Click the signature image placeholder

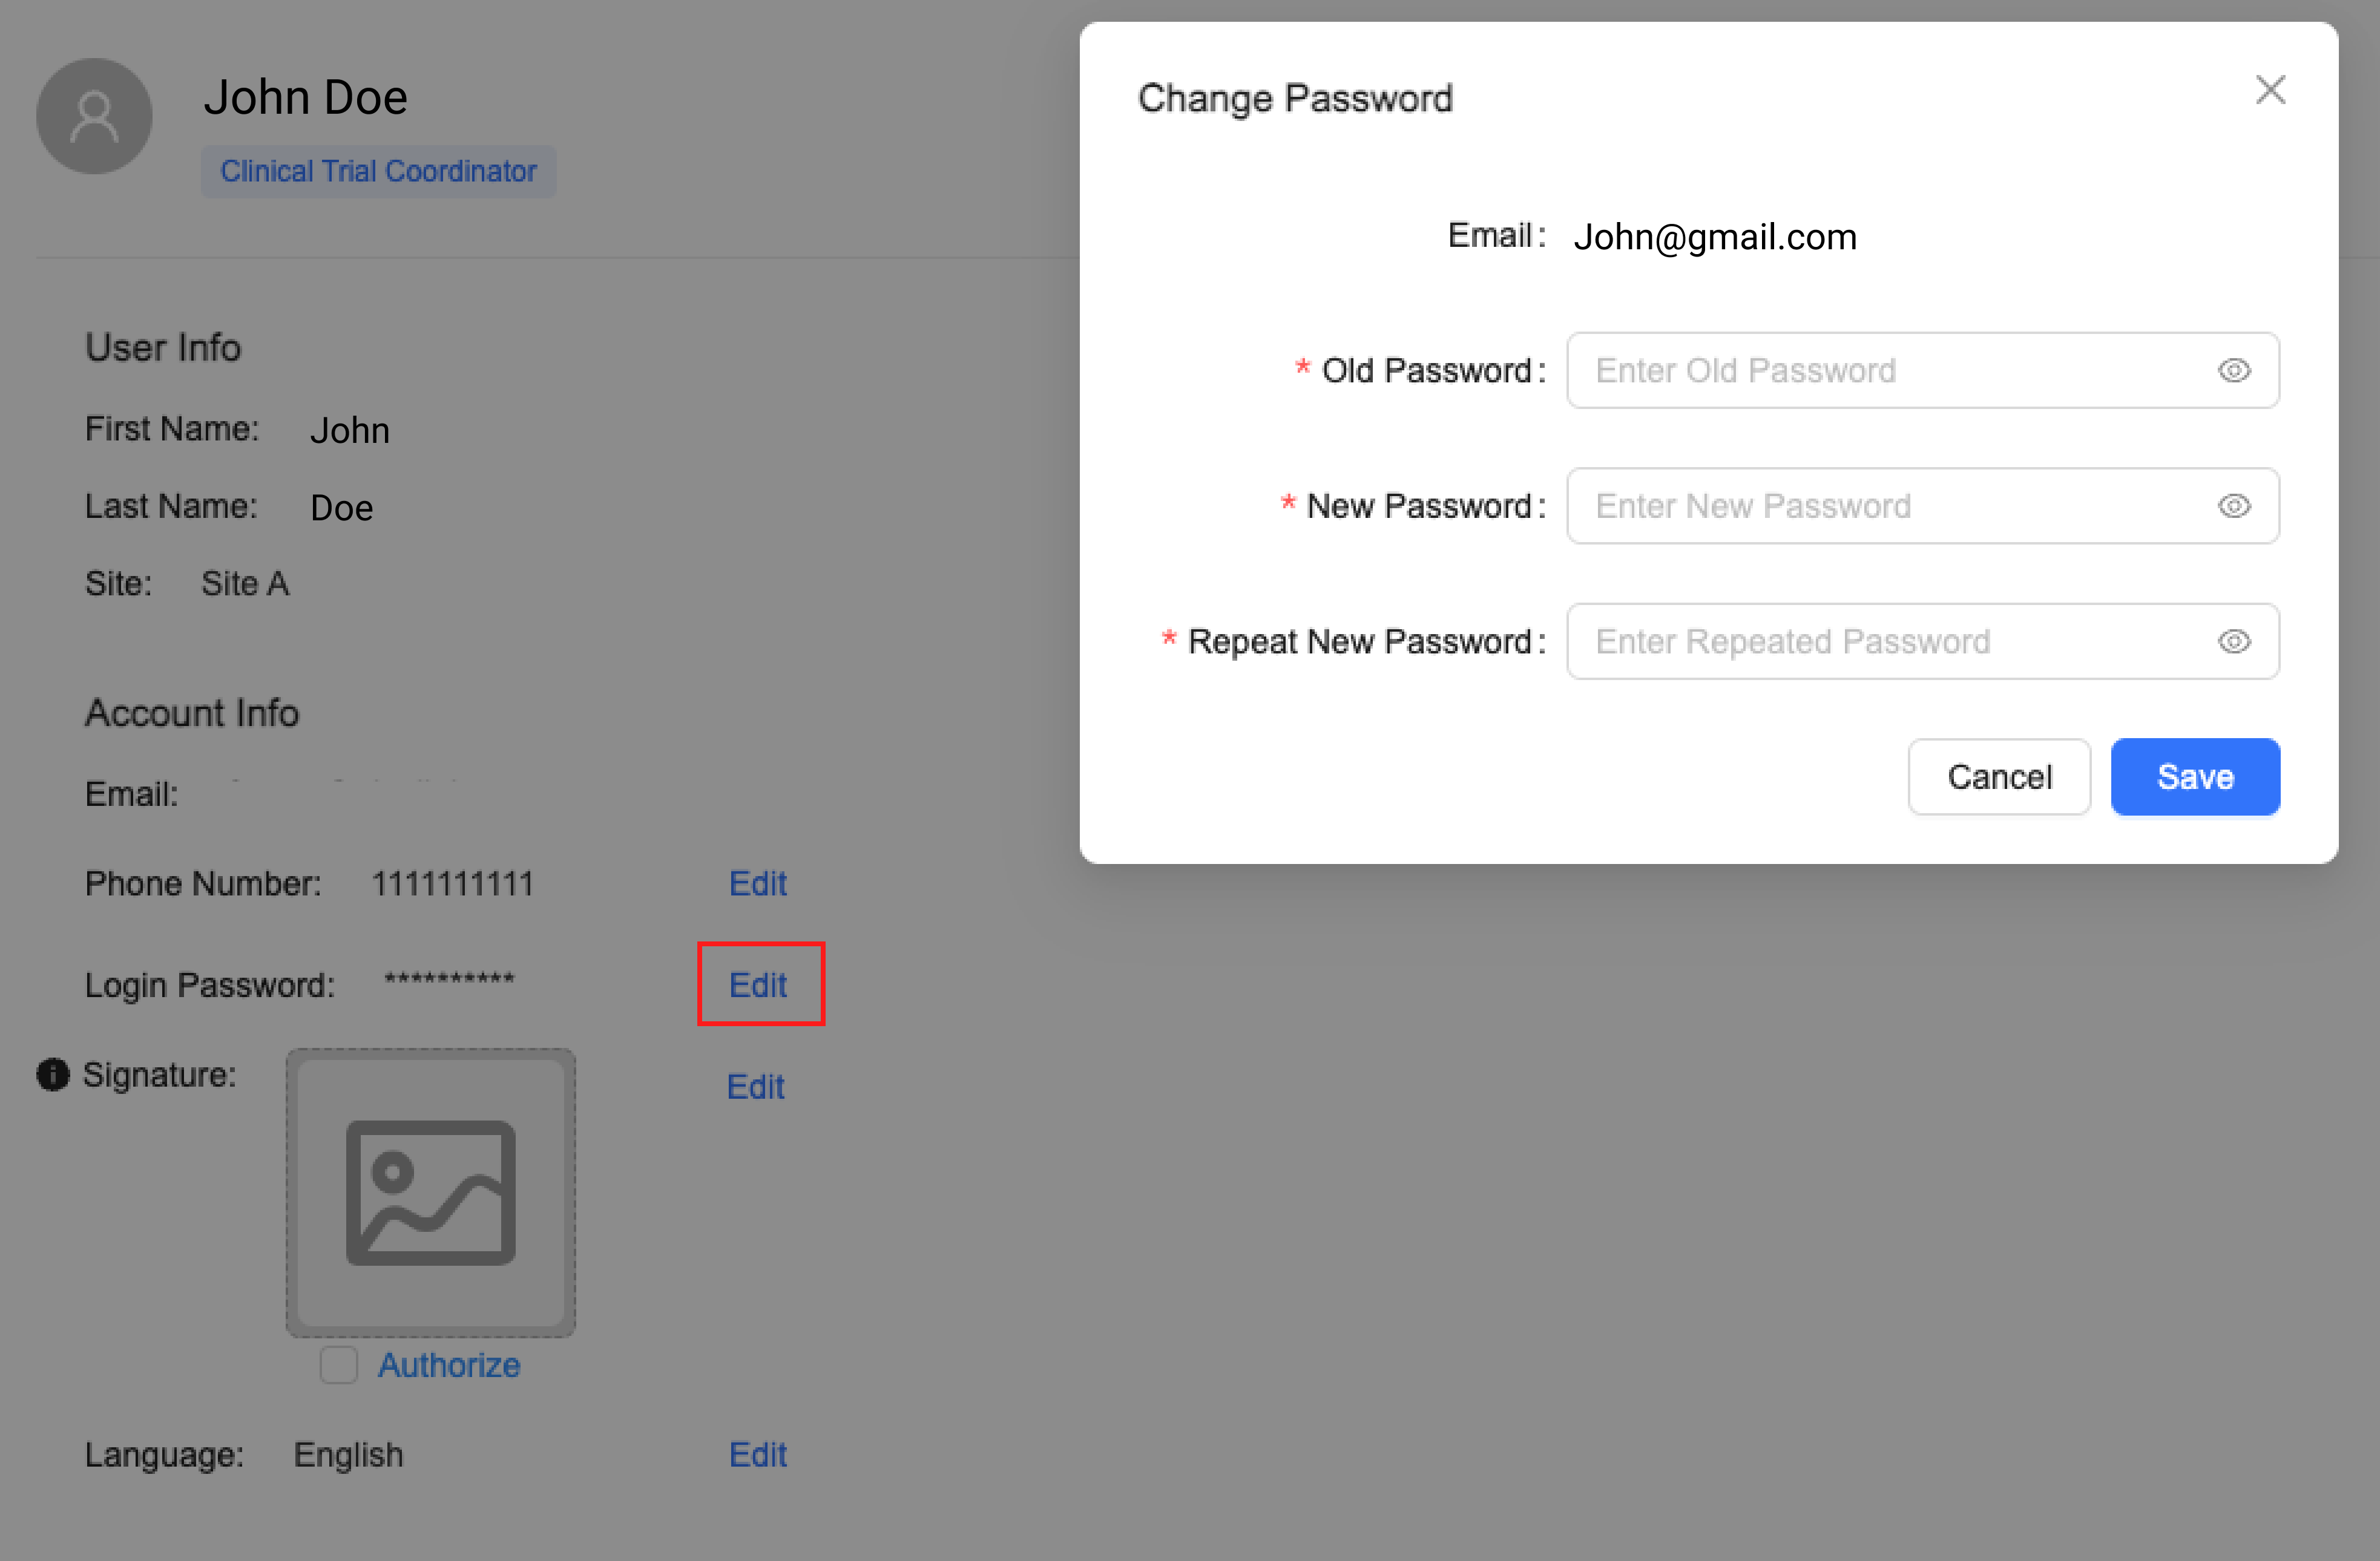click(431, 1193)
